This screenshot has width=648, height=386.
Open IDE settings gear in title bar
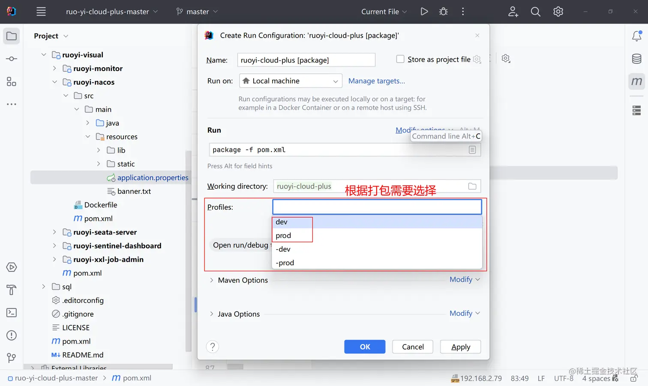(558, 12)
